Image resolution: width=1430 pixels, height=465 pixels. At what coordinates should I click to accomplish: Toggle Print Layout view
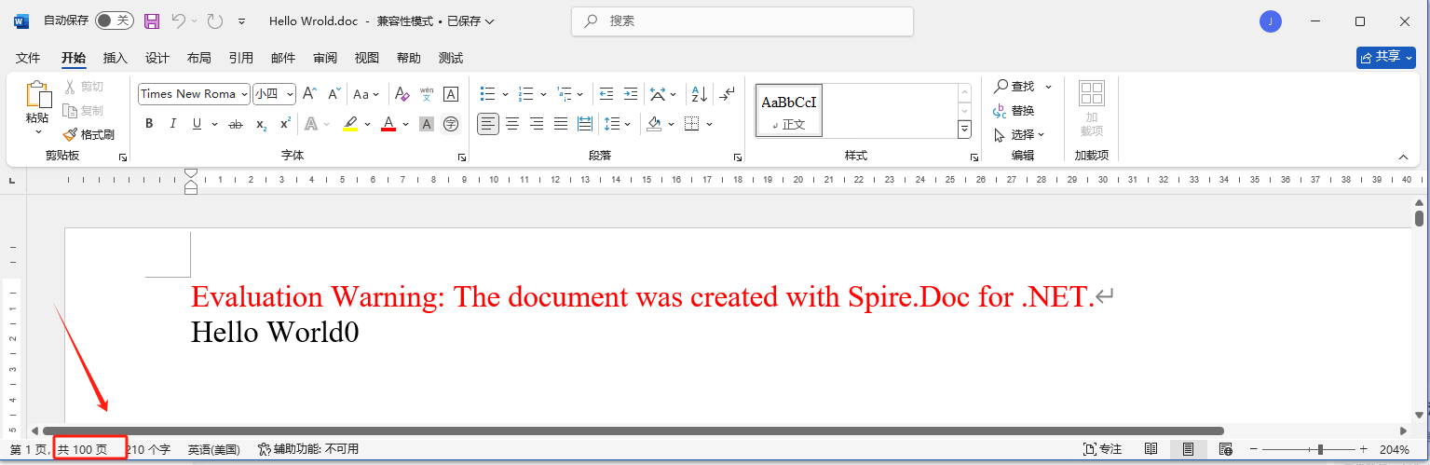tap(1188, 449)
